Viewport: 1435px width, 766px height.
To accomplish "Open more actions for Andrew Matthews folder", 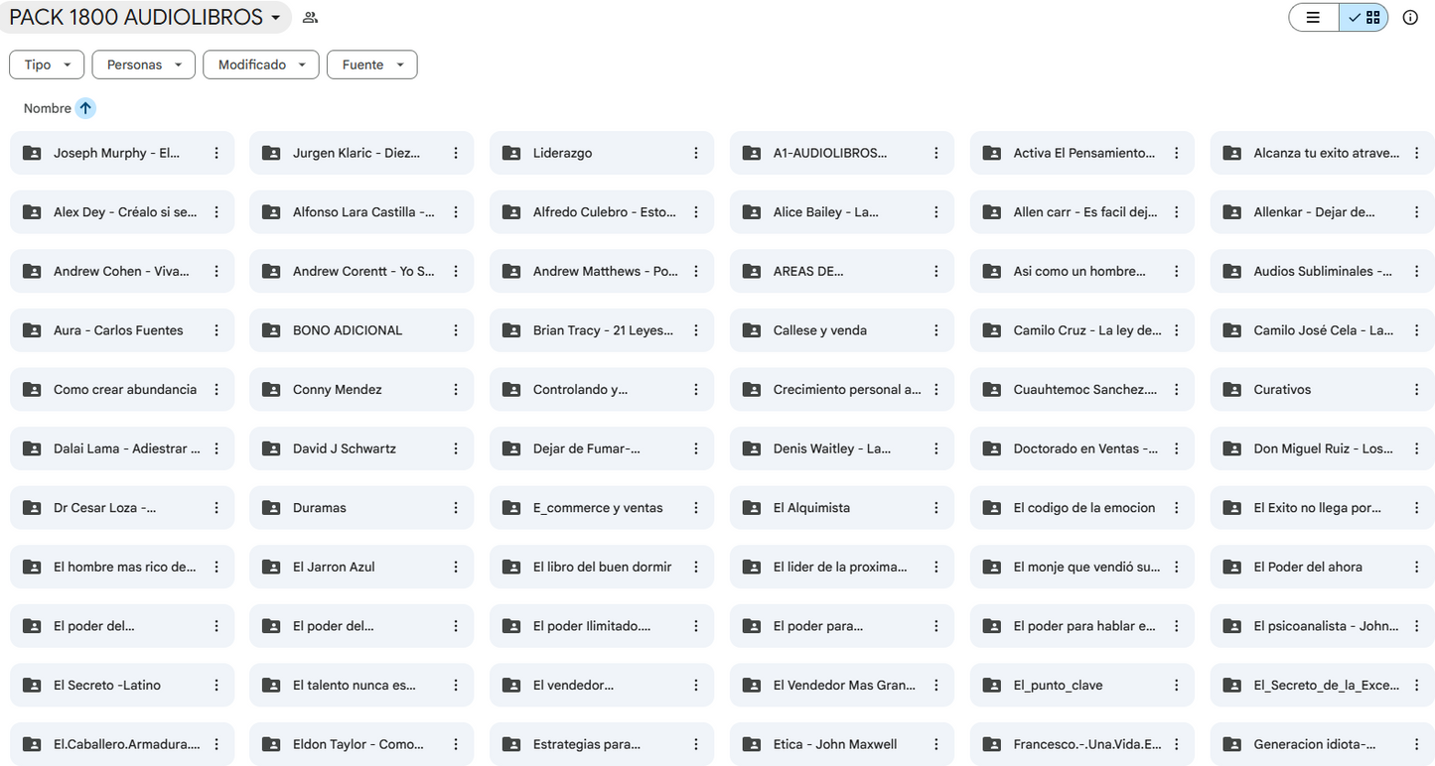I will click(x=696, y=271).
